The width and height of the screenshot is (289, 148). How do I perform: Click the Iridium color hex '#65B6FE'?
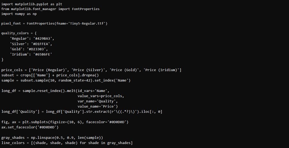click(x=44, y=54)
